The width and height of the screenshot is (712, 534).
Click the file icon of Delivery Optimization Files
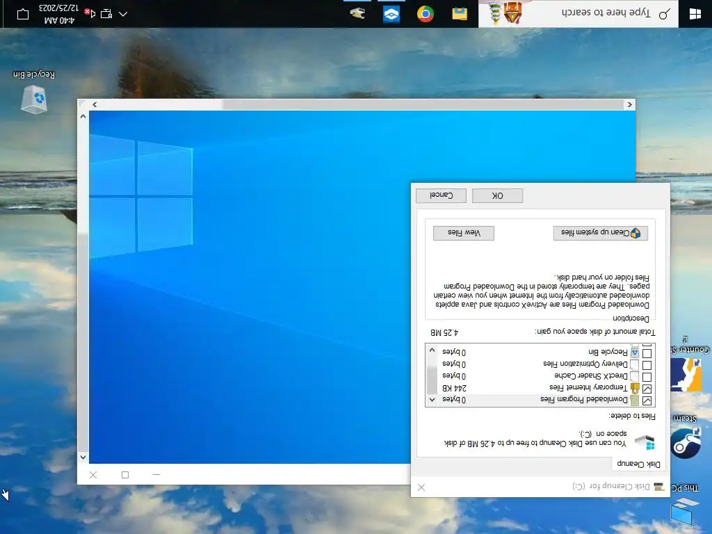(x=634, y=364)
